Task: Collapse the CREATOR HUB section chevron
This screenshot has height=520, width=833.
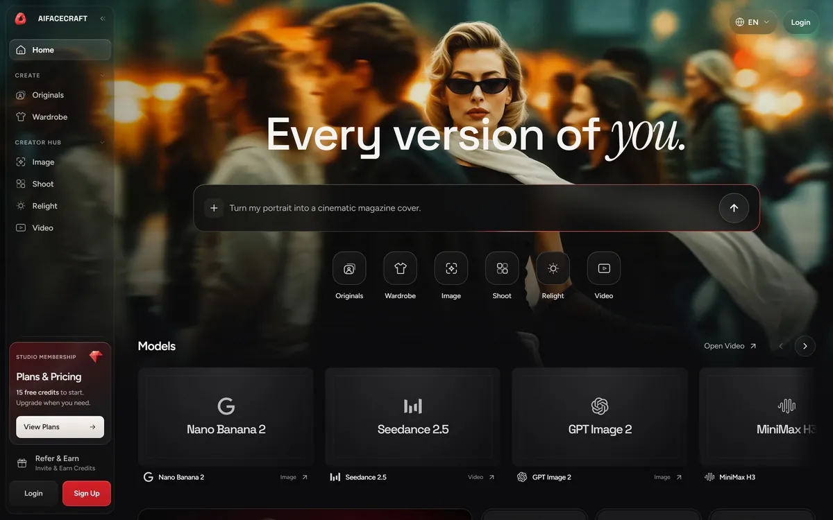Action: point(103,143)
